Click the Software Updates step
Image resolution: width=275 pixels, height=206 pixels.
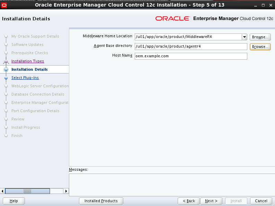pos(27,45)
